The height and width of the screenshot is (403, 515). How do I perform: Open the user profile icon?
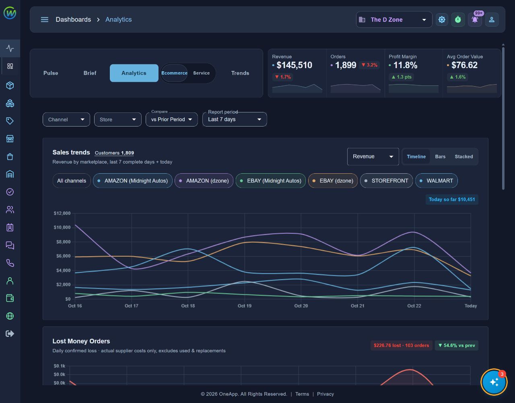pos(492,19)
